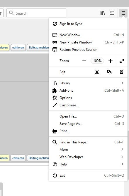Image resolution: width=129 pixels, height=196 pixels.
Task: Close the hamburger application menu button
Action: (123, 13)
